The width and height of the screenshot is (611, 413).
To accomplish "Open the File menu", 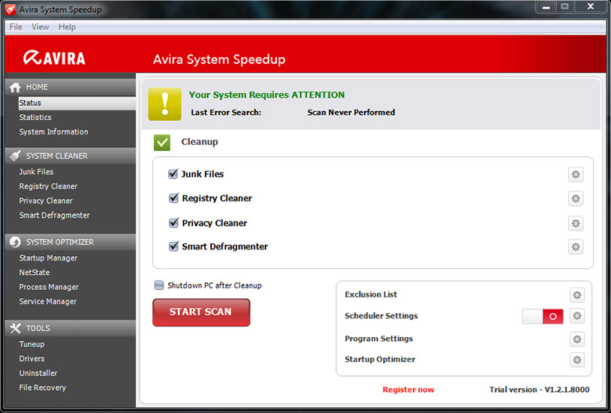I will point(16,27).
